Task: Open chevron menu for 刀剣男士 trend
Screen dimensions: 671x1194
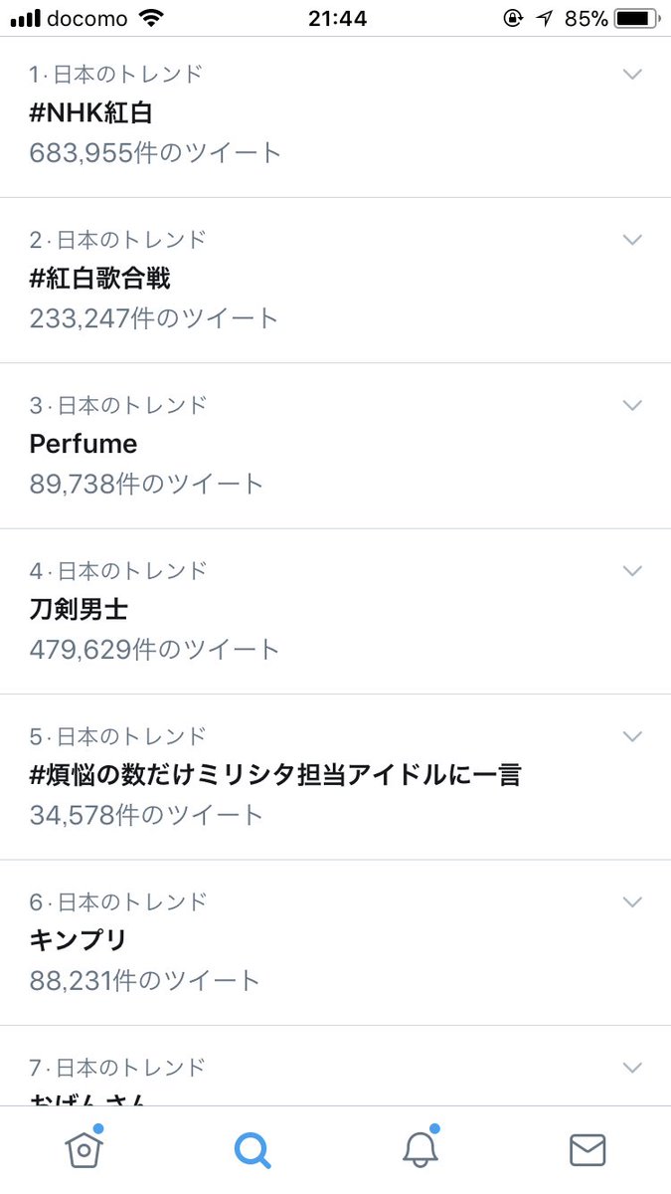Action: [x=632, y=570]
